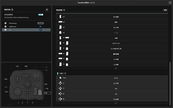Click the scroll wheel on device diagram
This screenshot has height=108, width=173.
[x=17, y=79]
